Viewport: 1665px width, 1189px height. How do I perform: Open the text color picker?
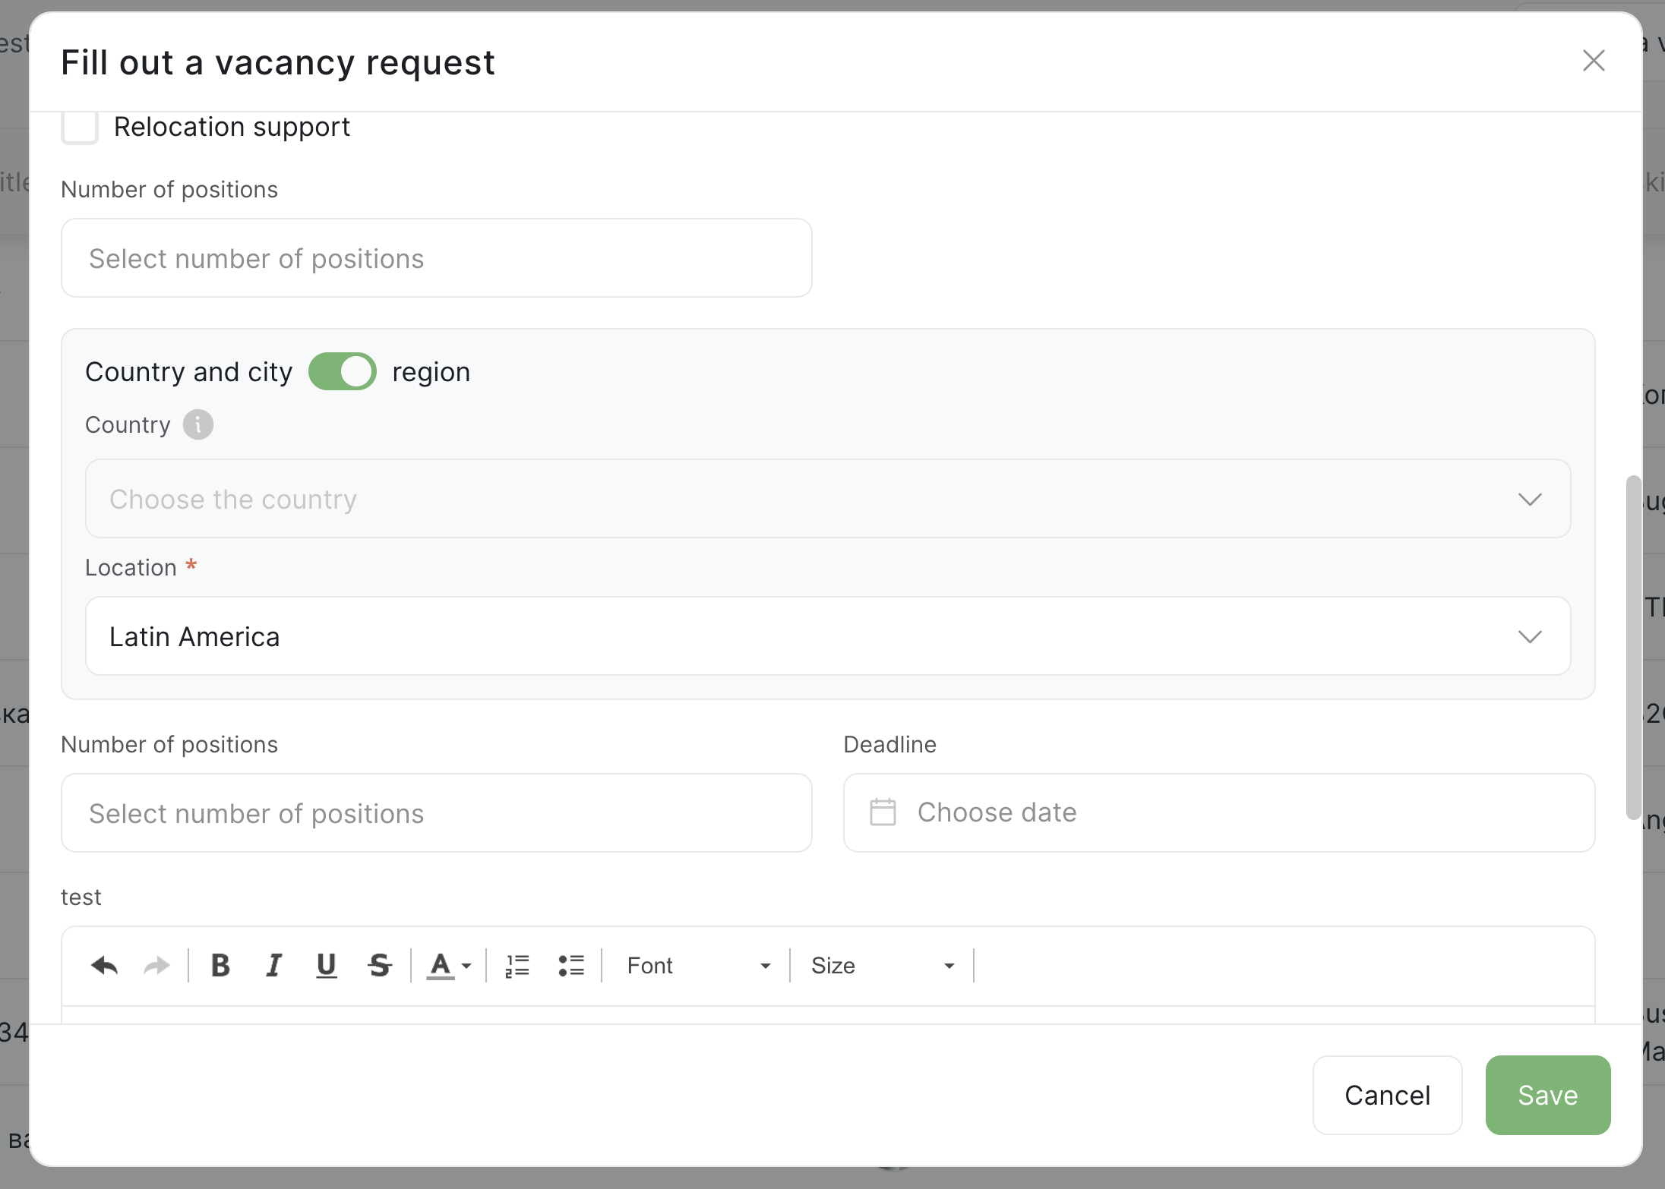coord(449,966)
